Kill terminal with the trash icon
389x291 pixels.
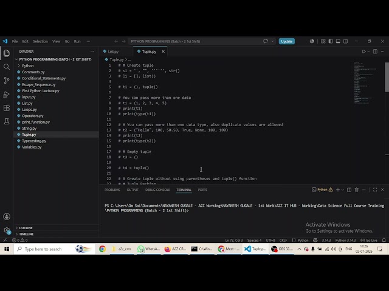tap(357, 190)
